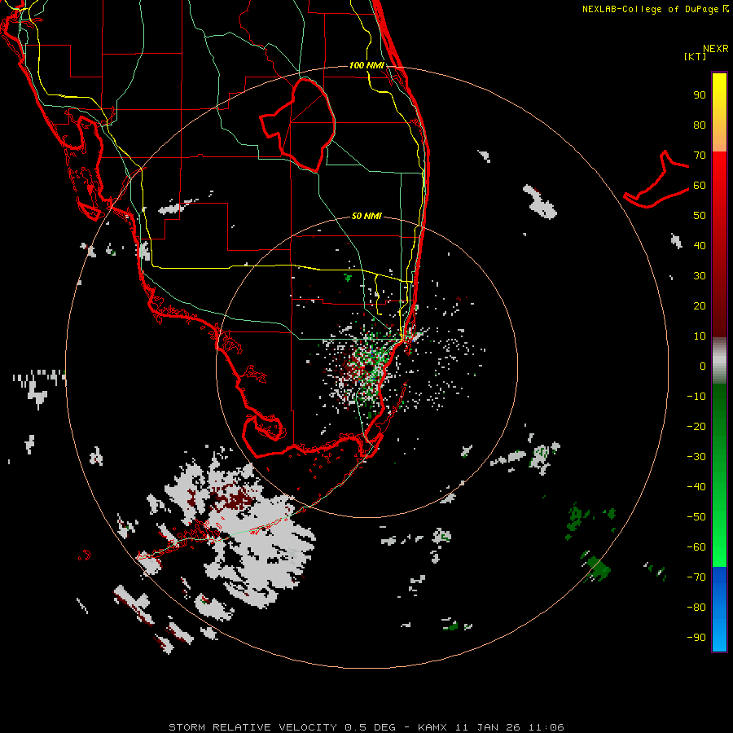This screenshot has width=733, height=733.
Task: Select the 90 value on velocity scale
Action: [x=700, y=95]
